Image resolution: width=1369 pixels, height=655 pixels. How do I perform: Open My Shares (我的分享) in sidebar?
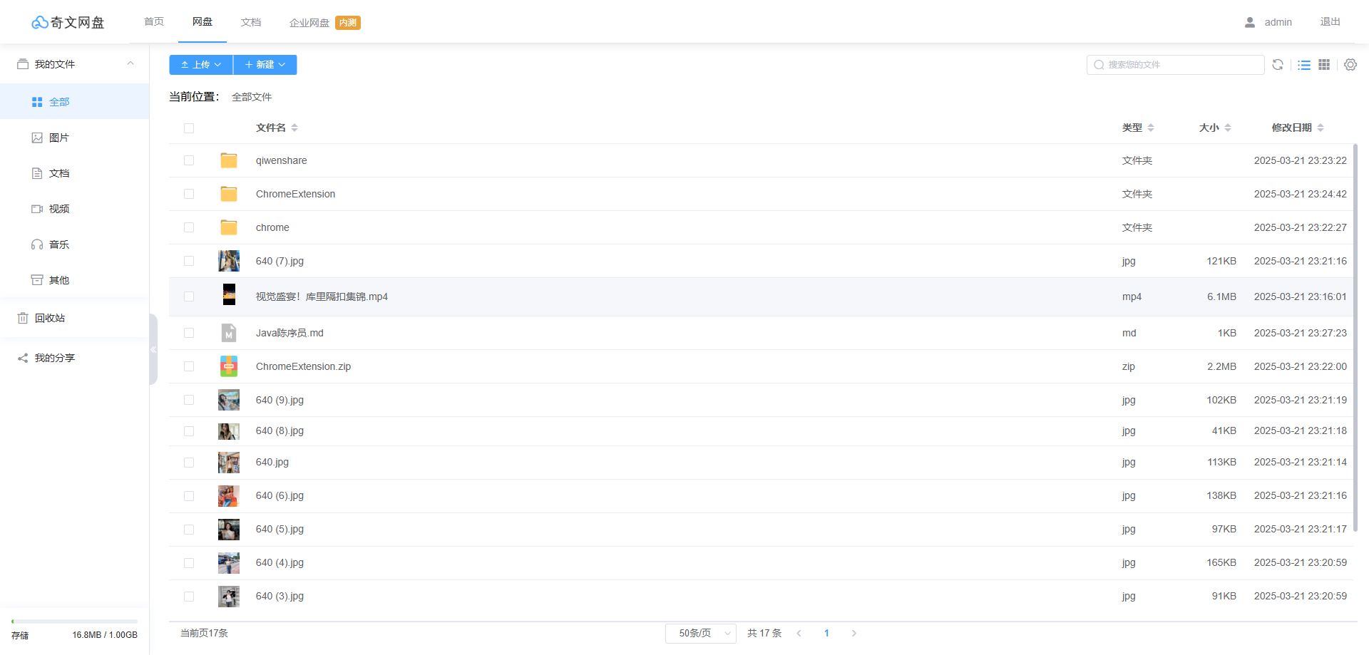click(x=54, y=358)
